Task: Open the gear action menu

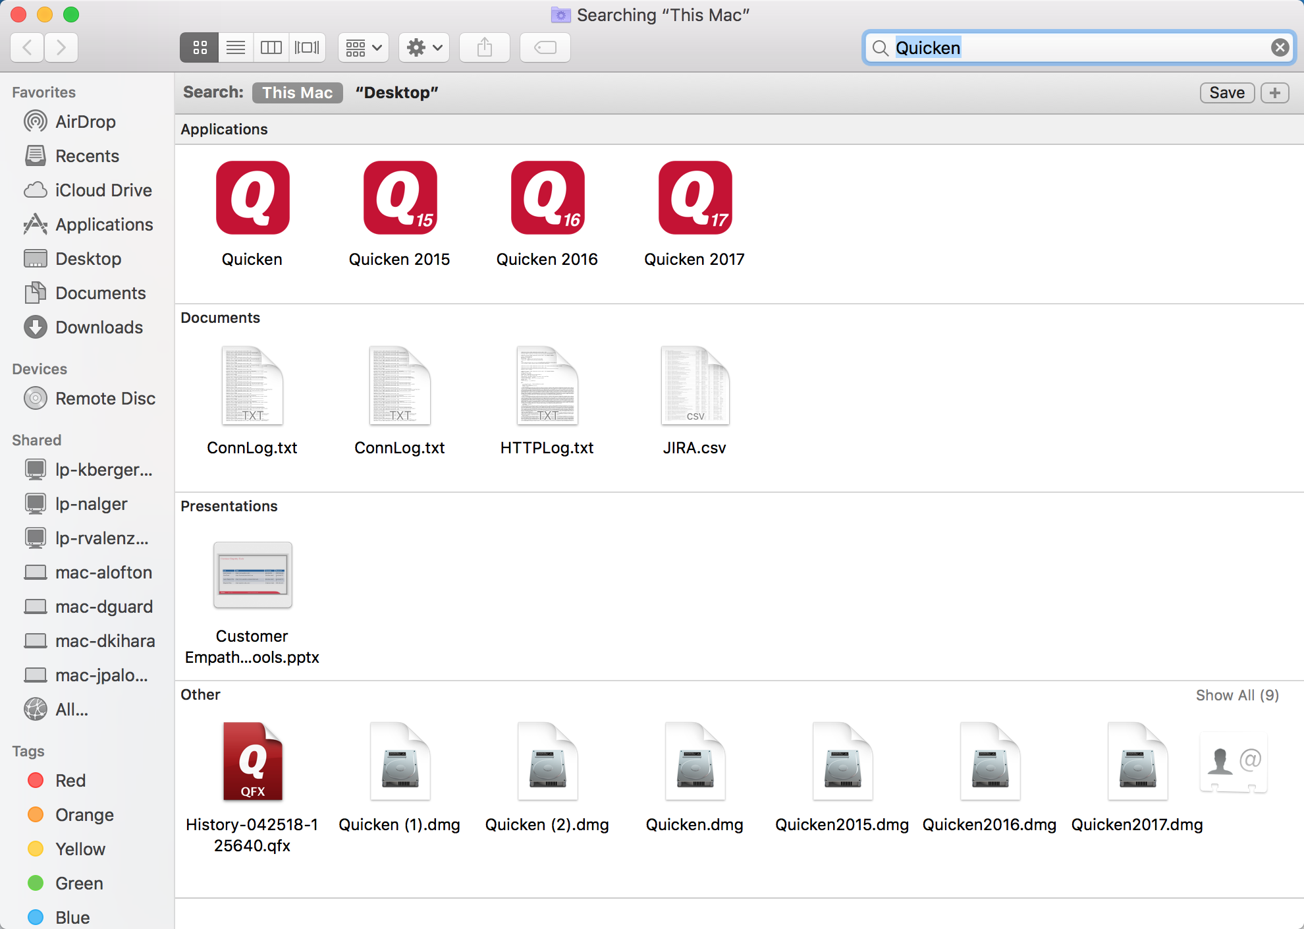Action: pos(423,47)
